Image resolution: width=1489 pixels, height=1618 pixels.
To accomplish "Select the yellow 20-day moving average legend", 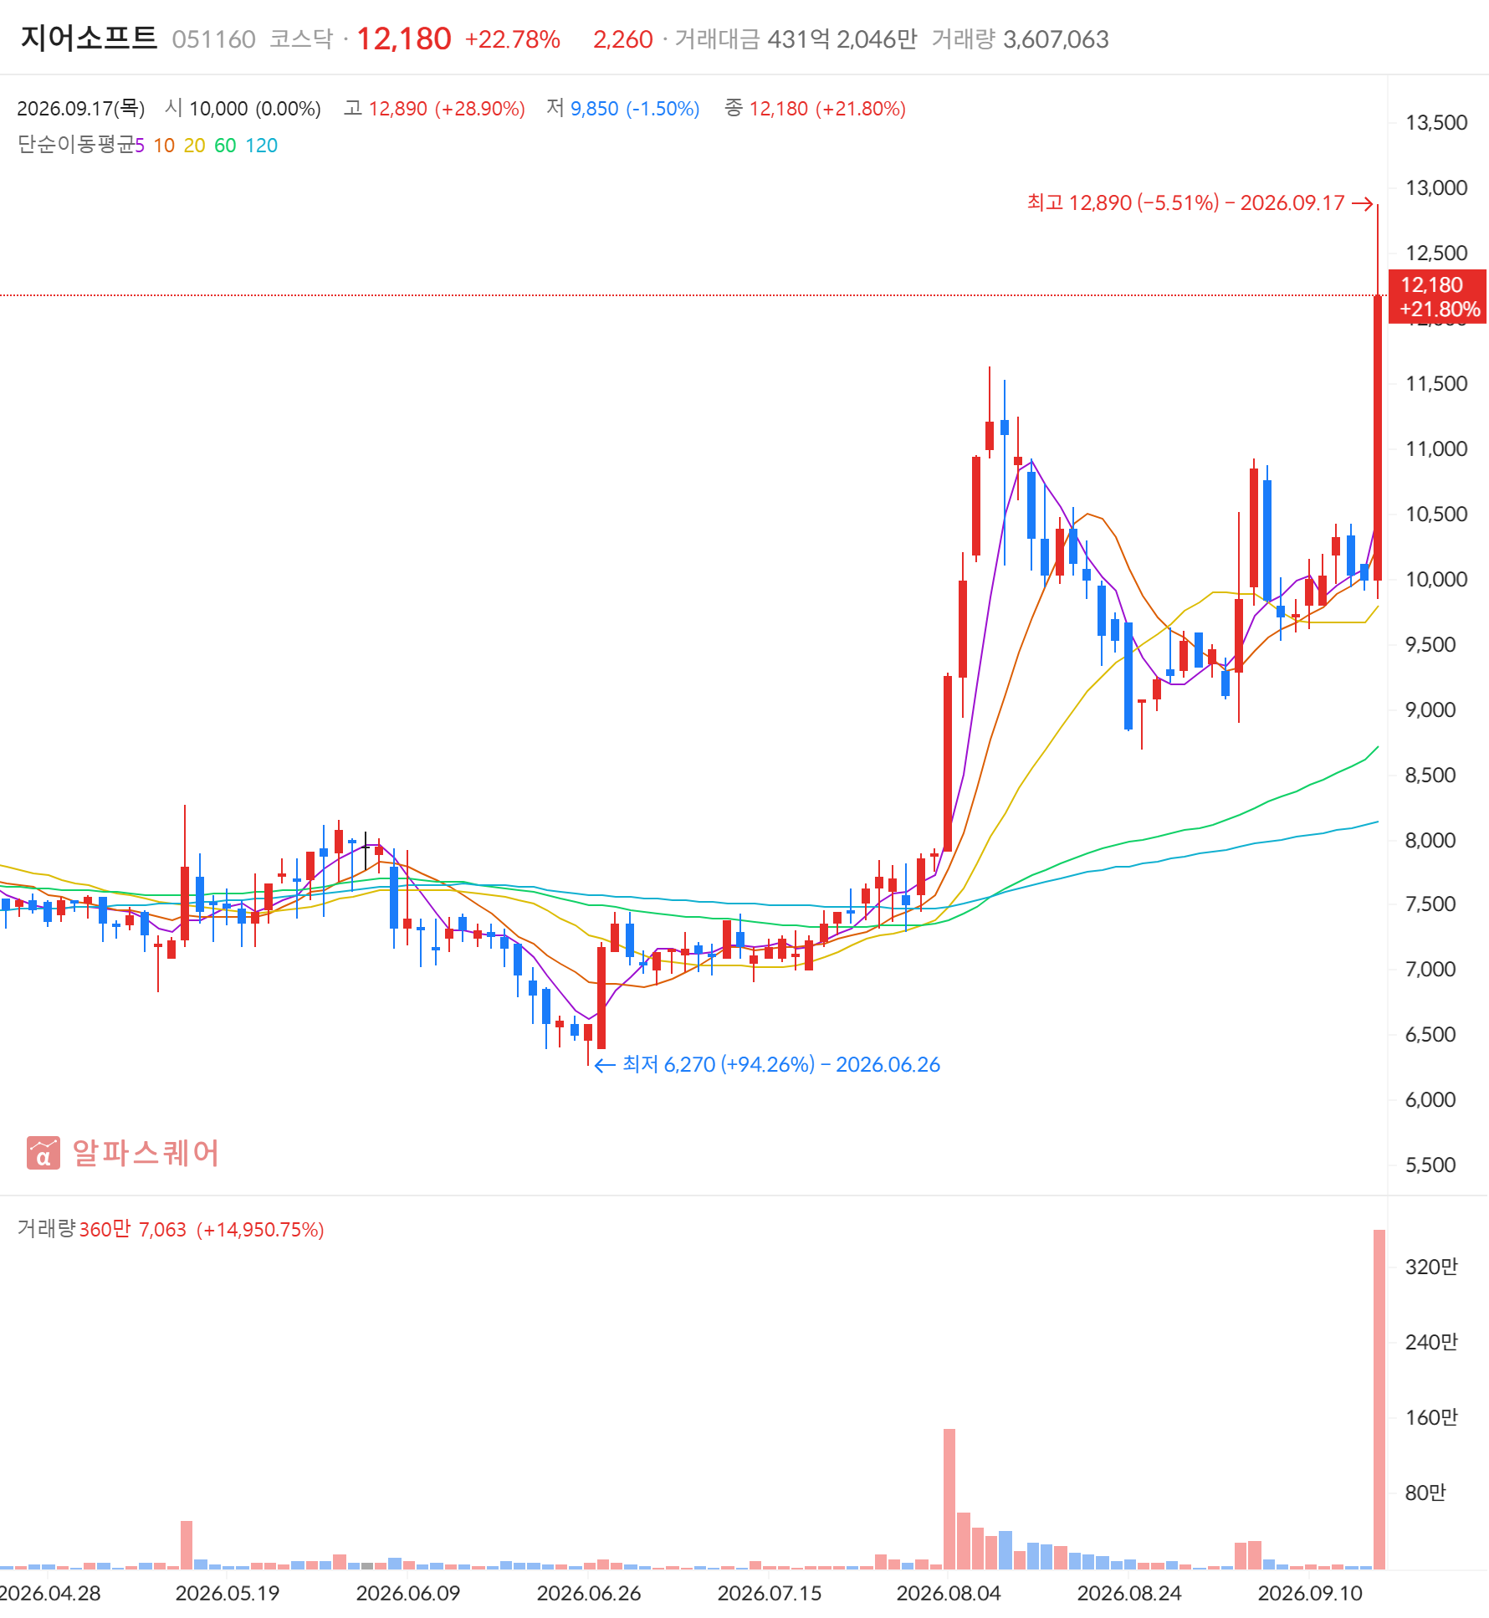I will 194,146.
